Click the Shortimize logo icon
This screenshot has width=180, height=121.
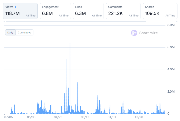134,33
